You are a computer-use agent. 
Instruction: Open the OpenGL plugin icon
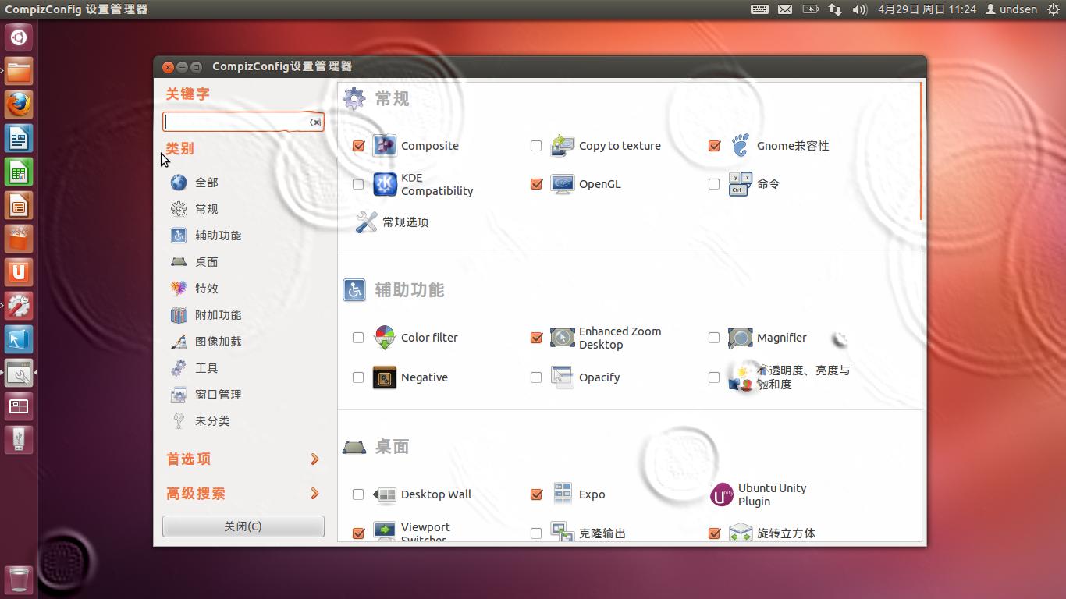click(563, 184)
